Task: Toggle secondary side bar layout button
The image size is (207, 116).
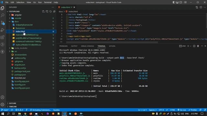Action: [181, 2]
